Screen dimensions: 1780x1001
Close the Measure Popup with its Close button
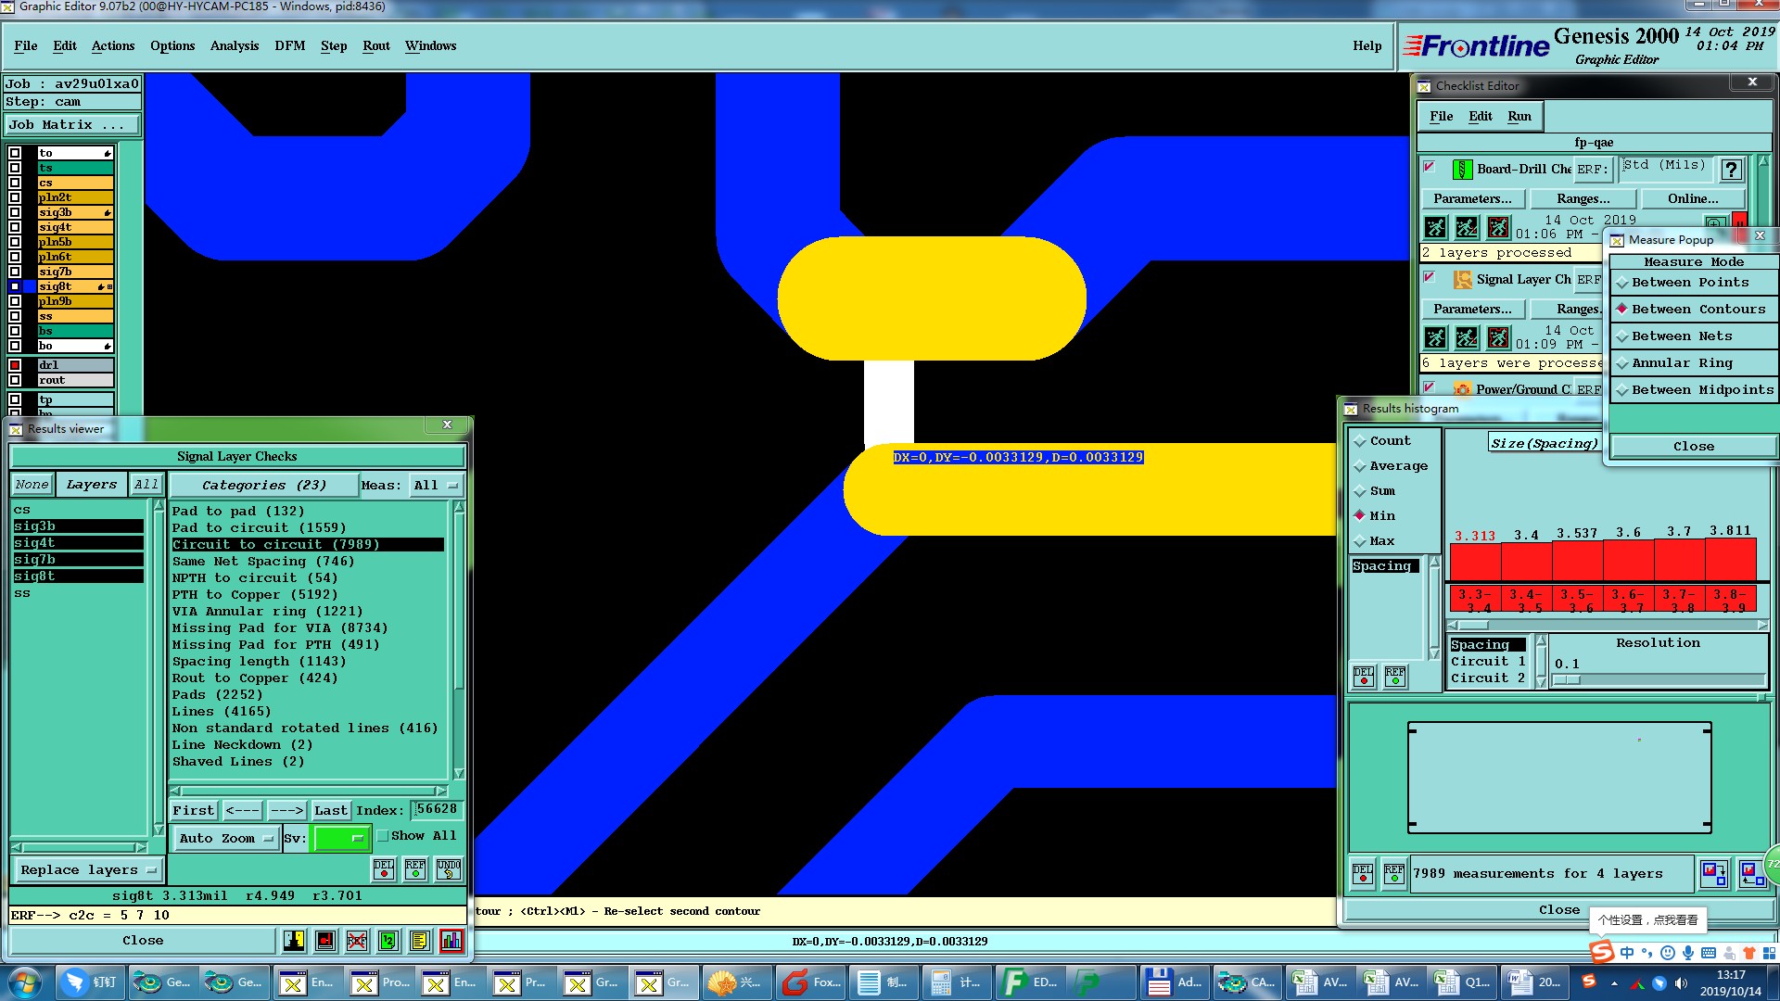(x=1694, y=447)
